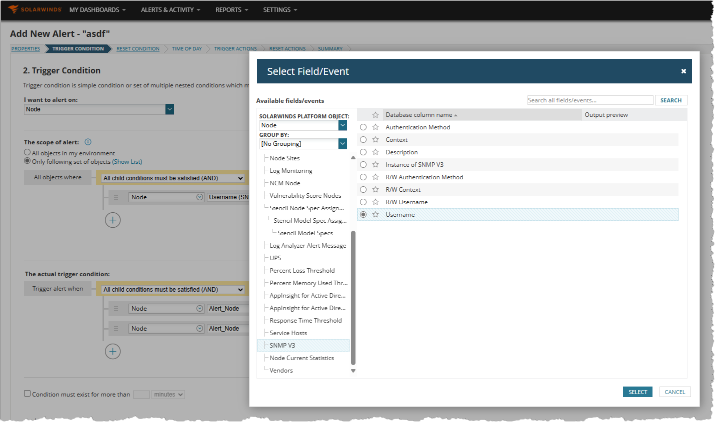715x422 pixels.
Task: Open the Alerts & Activity menu
Action: (170, 9)
